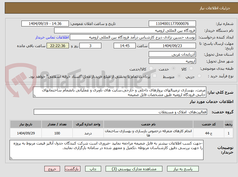Toggle the Islamic treasury payment checkbox
The width and height of the screenshot is (238, 177).
point(155,76)
